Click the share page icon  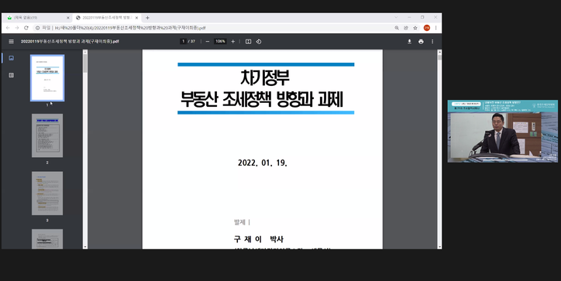coord(406,28)
